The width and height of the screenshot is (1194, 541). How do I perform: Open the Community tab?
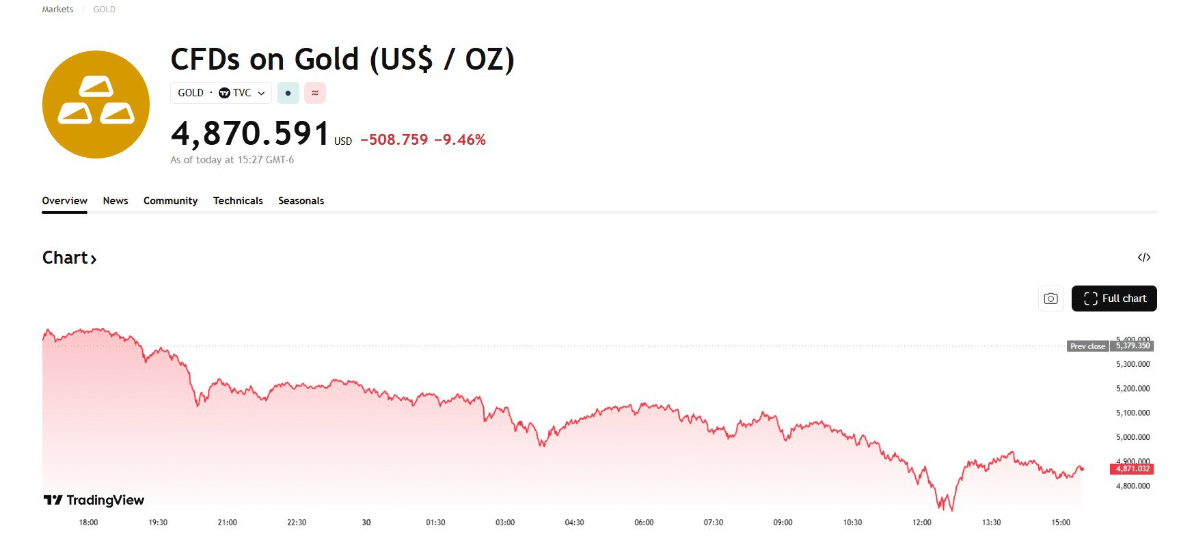coord(170,201)
